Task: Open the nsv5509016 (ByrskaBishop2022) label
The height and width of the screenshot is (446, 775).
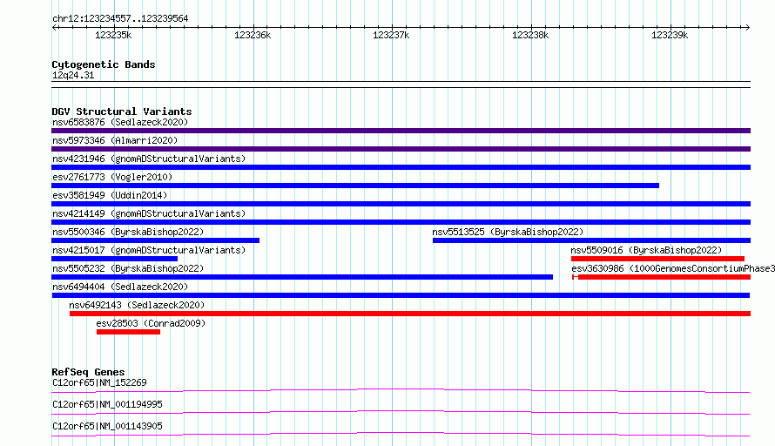Action: pyautogui.click(x=646, y=250)
